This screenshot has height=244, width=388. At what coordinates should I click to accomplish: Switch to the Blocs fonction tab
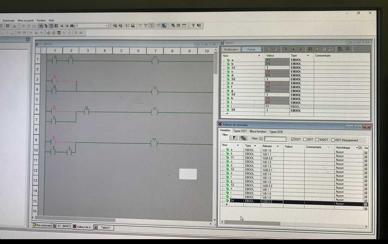pos(258,131)
